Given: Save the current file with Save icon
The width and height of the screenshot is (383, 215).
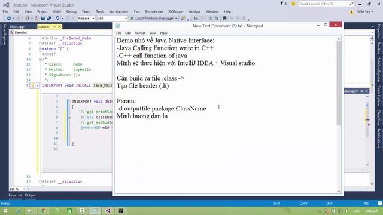Looking at the screenshot, I should pos(43,19).
